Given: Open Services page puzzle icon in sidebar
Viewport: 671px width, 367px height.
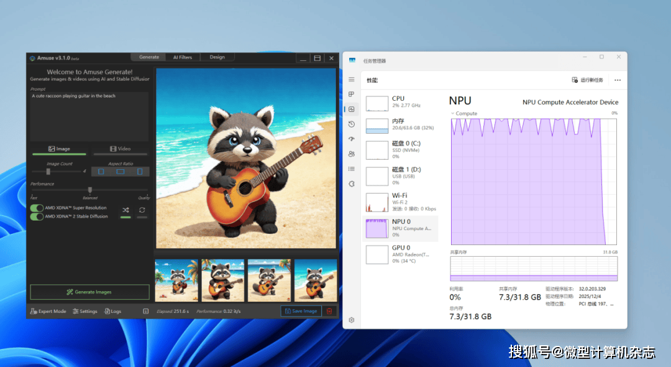Looking at the screenshot, I should point(352,183).
